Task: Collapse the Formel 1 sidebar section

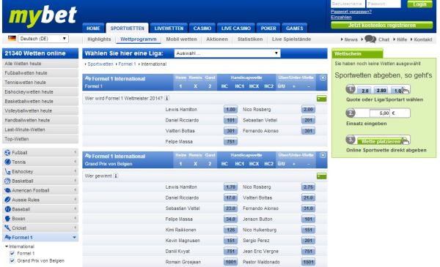Action: (x=74, y=237)
